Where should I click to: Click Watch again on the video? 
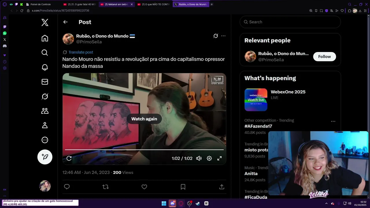(144, 119)
